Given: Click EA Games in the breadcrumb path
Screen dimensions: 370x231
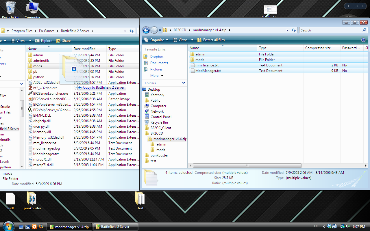Looking at the screenshot, I should tap(47, 31).
